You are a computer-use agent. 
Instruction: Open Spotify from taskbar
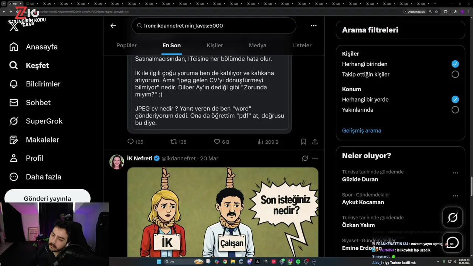pos(298,262)
